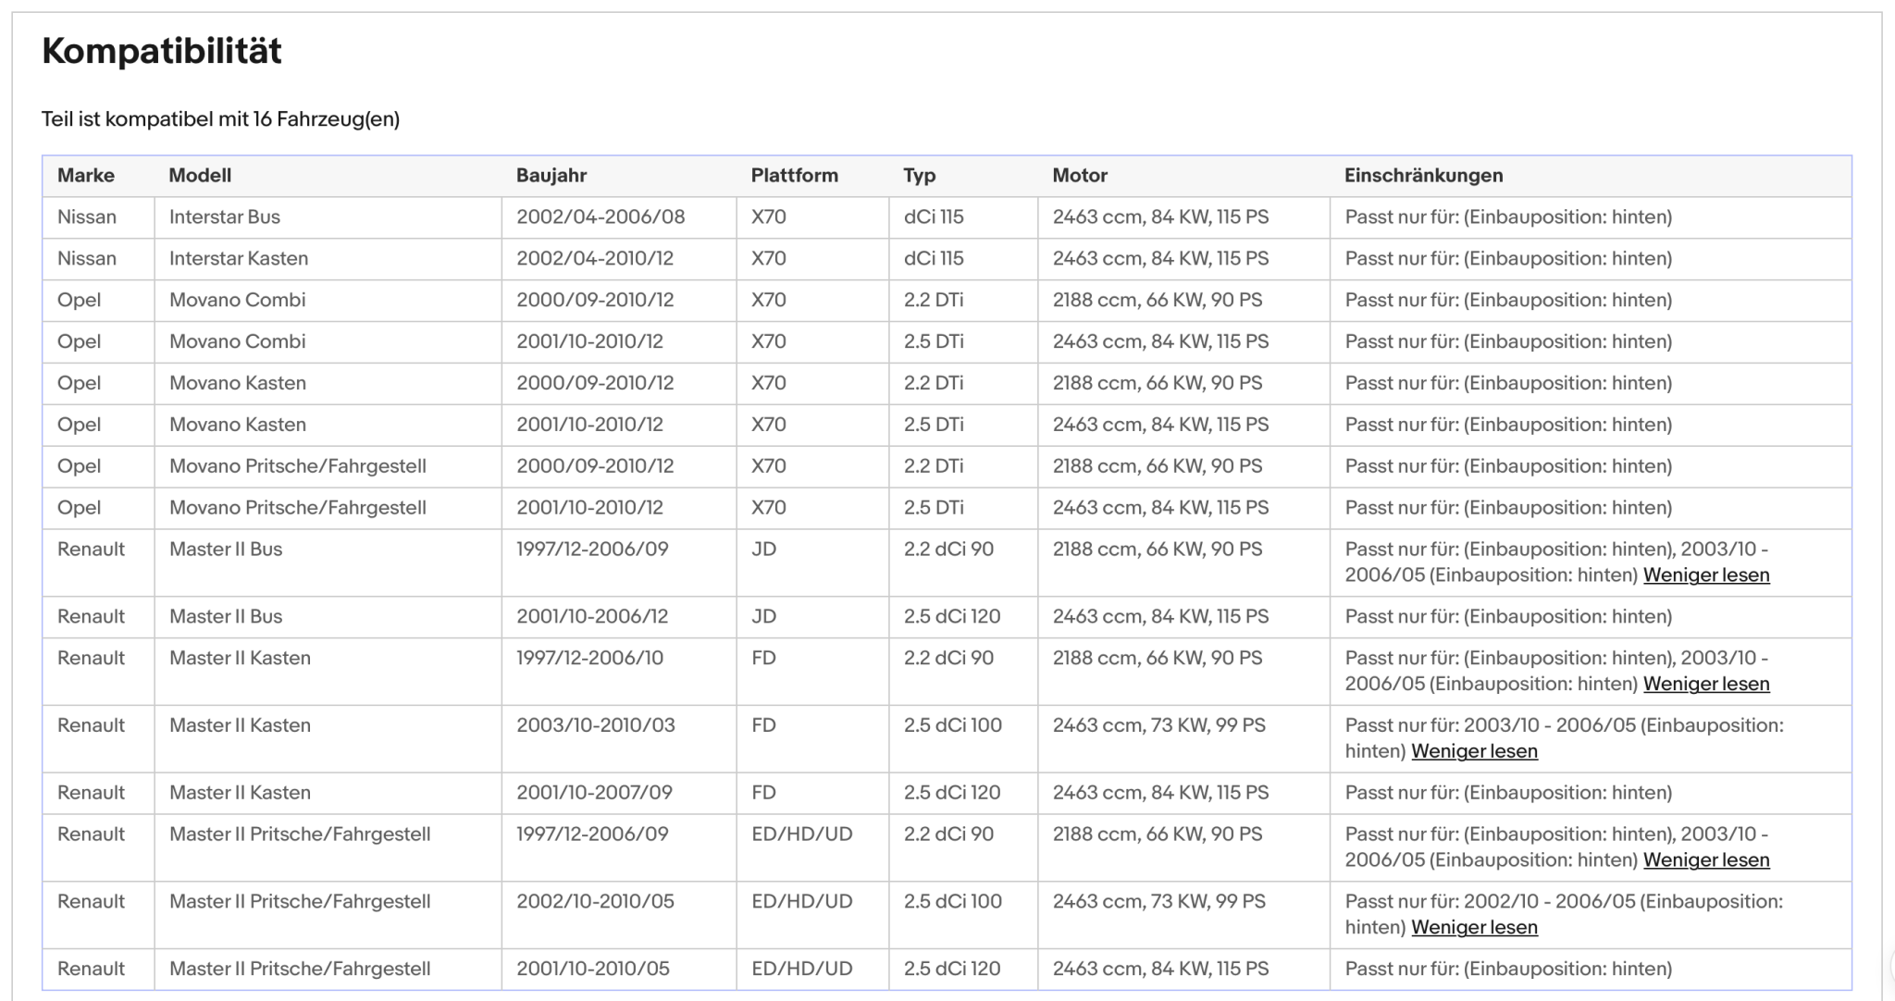Click 'Movano Kasten' in the 2.2 DTi row

point(238,384)
